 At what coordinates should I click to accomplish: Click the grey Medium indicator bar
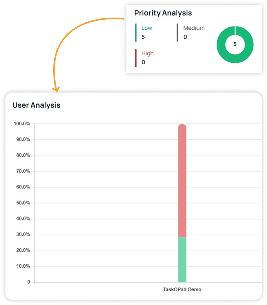(178, 33)
